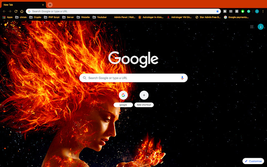Click the google shortcut label

pyautogui.click(x=123, y=105)
